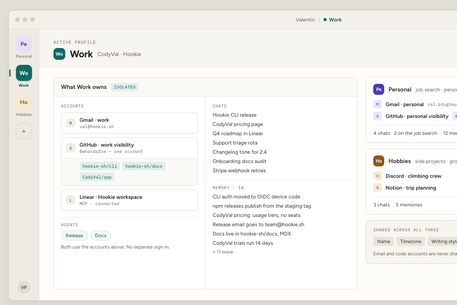Image resolution: width=457 pixels, height=305 pixels.
Task: Select the hookie-sh/cli repo chip
Action: 99,166
